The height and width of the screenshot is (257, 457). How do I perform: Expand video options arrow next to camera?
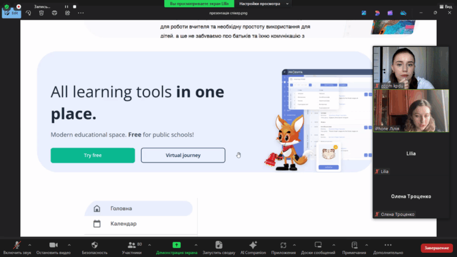(69, 245)
